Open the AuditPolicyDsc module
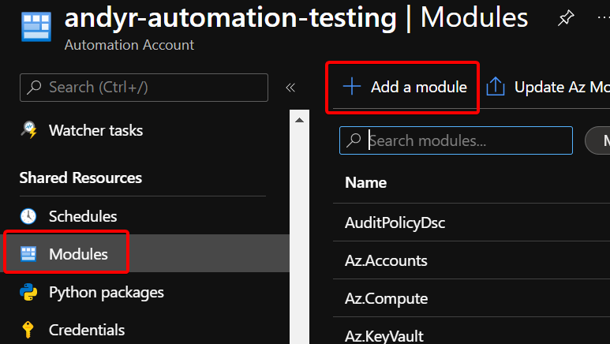The width and height of the screenshot is (610, 344). tap(395, 223)
